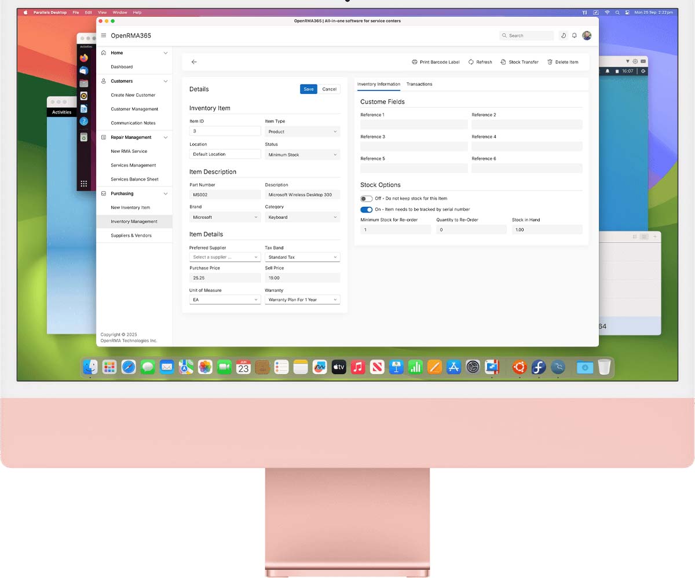Click inside the Reference 1 field
The width and height of the screenshot is (695, 578).
(414, 125)
